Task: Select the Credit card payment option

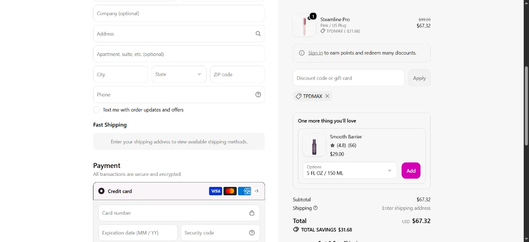Action: coord(101,191)
